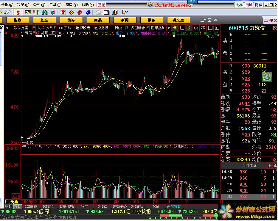
Task: Click the 债券 bonds button
Action: [71, 20]
